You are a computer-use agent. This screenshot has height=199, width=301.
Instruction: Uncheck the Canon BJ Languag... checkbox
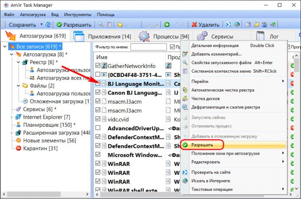click(x=98, y=92)
